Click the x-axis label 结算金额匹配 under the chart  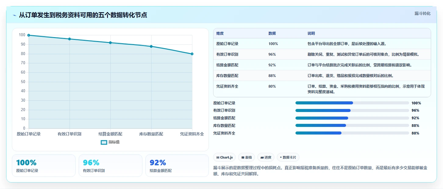coord(110,134)
